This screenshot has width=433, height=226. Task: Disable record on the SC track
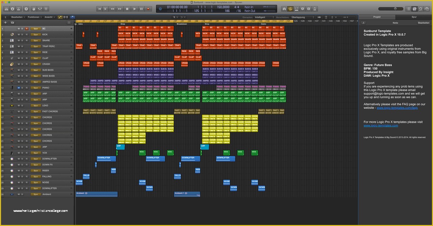(x=26, y=29)
